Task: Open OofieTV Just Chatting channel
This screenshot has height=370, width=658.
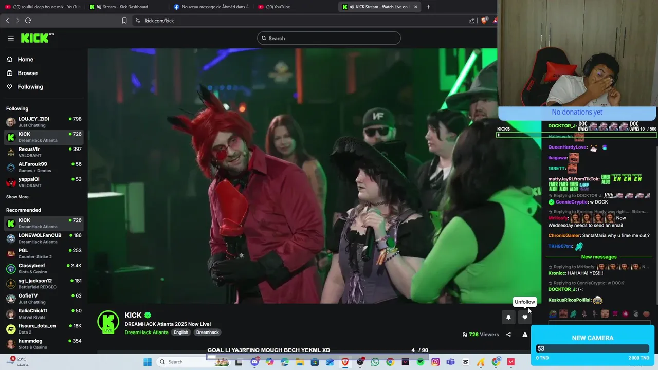Action: 44,299
